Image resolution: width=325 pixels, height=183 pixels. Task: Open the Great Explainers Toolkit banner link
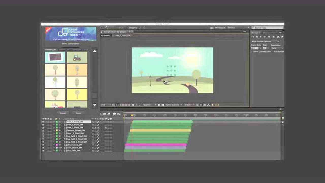(x=71, y=34)
